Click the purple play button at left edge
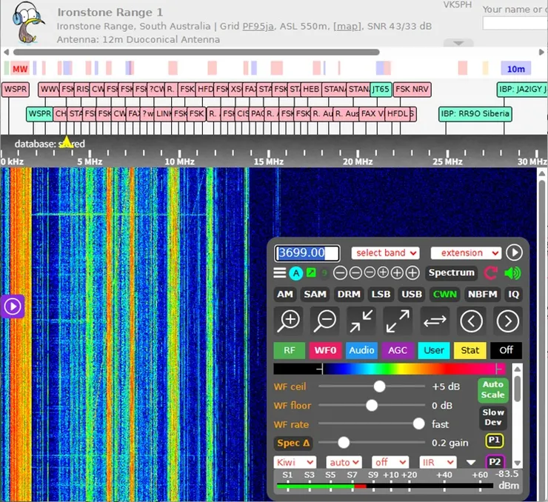This screenshot has width=548, height=502. point(13,306)
